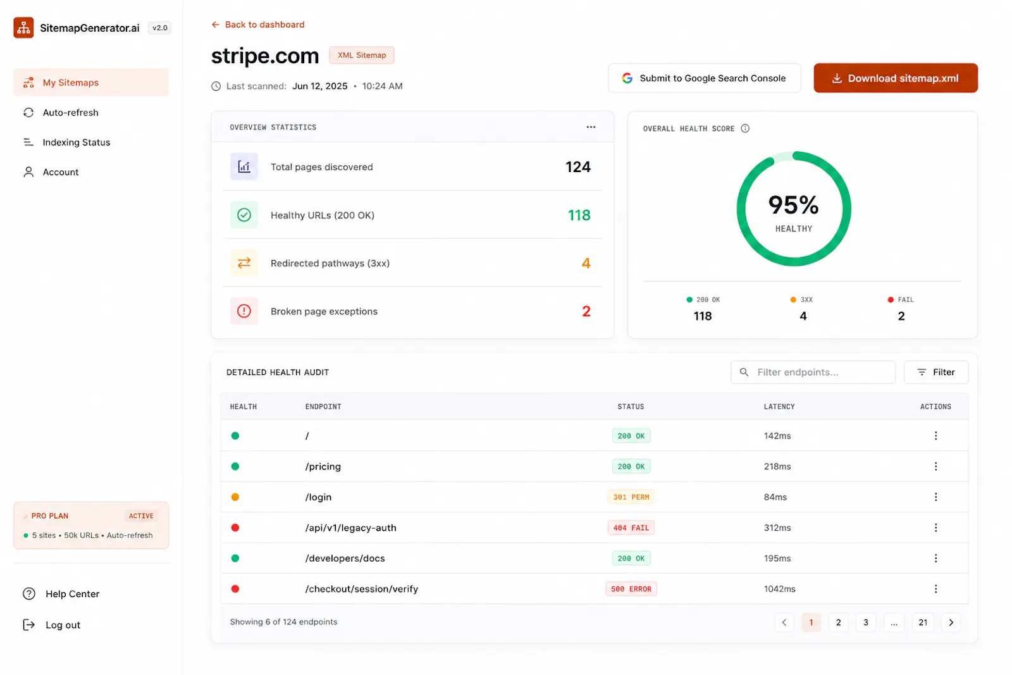Viewport: 1012px width, 675px height.
Task: Go to previous page arrow
Action: [784, 622]
